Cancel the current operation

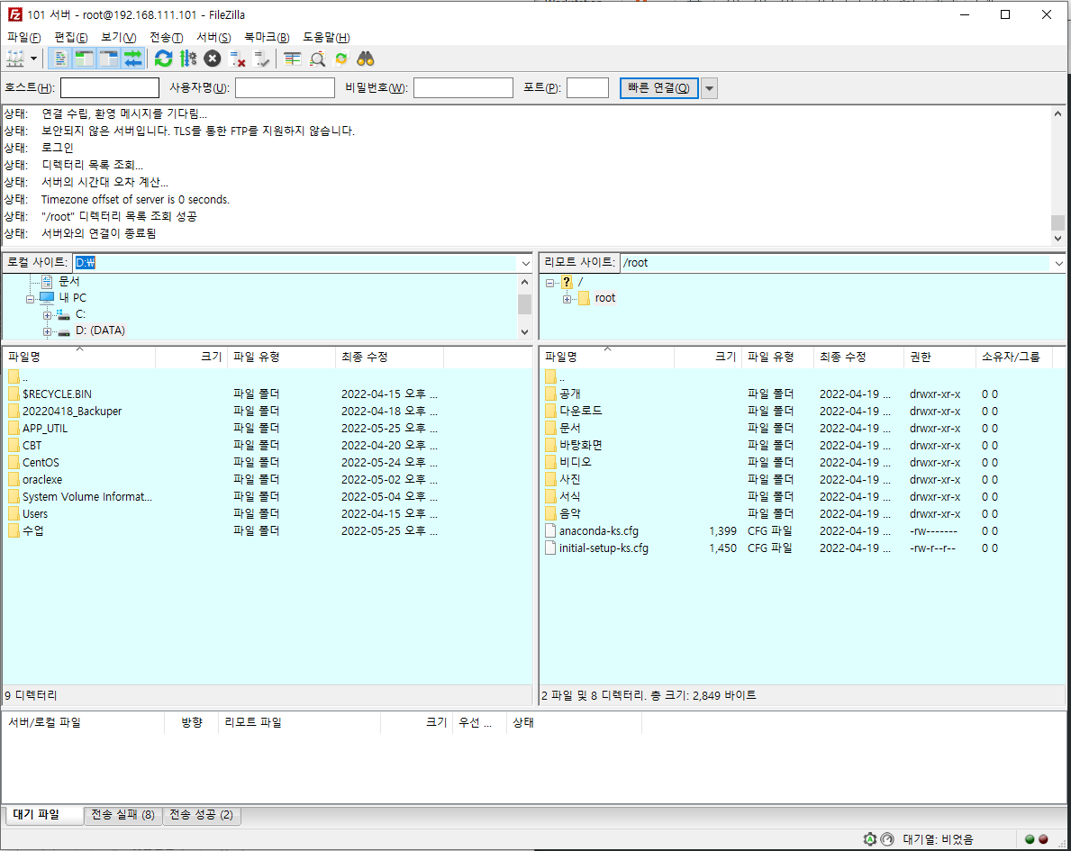pos(213,59)
